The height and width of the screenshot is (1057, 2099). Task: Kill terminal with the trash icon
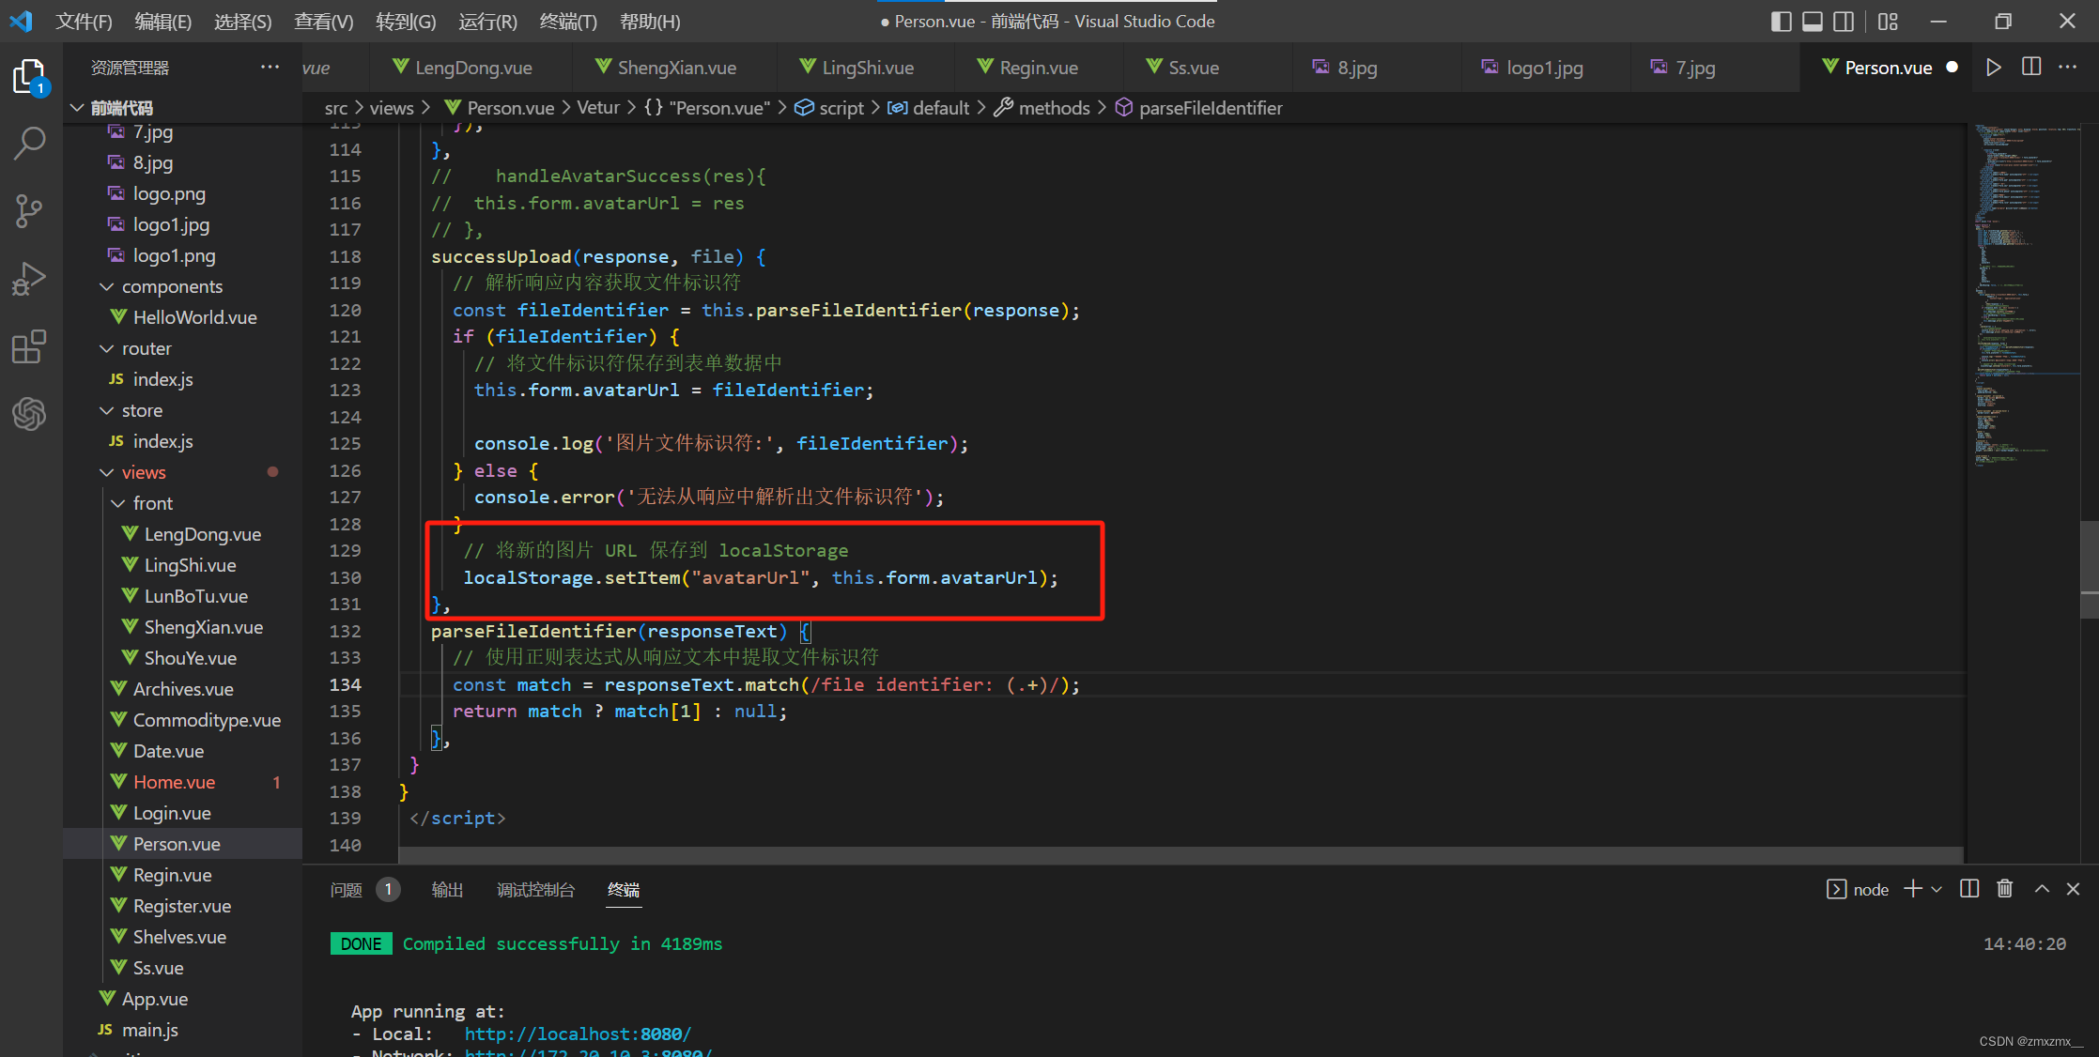(x=2004, y=889)
